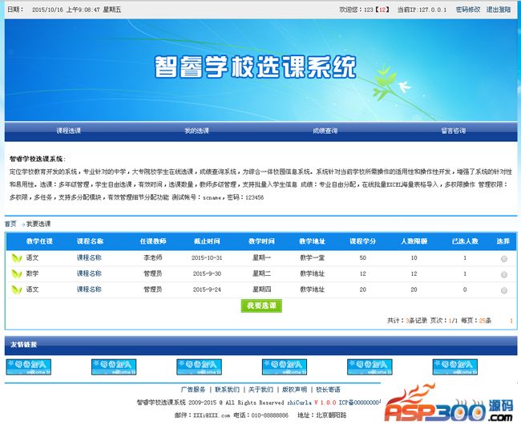Viewport: 521px width, 425px height.
Task: Click the green leaf icon beside 数学 row
Action: (x=17, y=273)
